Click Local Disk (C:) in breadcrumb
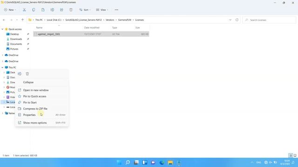Screen dimensions: 298x167 [54, 20]
